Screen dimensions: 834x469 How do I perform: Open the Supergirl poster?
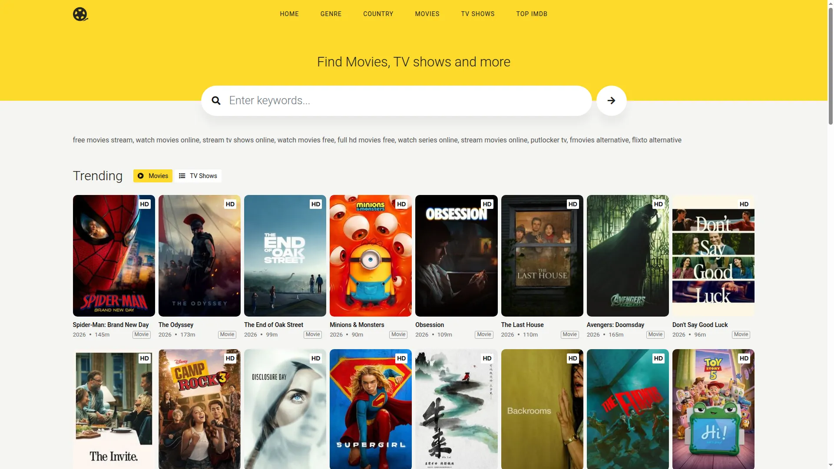pyautogui.click(x=371, y=409)
